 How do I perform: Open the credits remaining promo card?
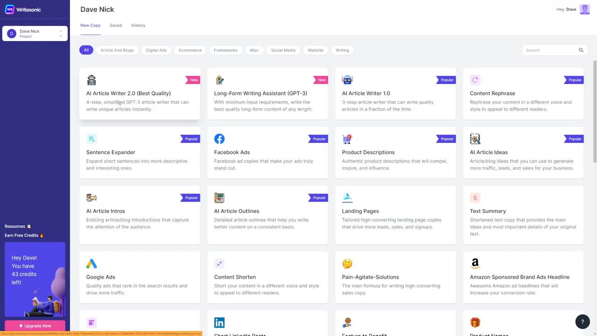35,280
